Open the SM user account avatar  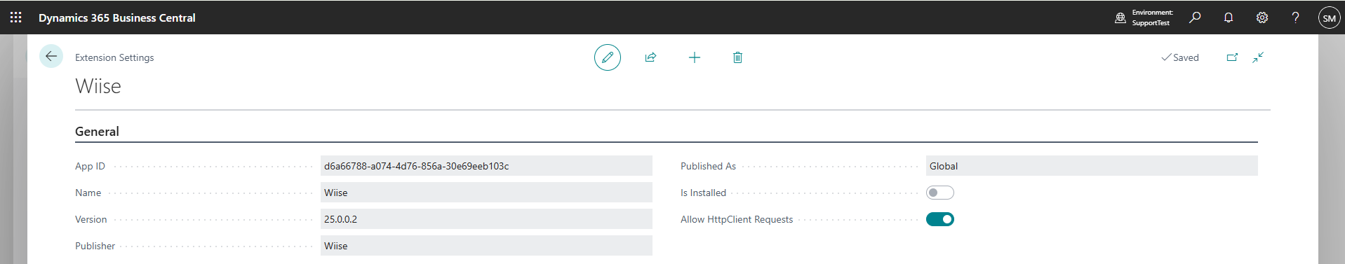(1329, 18)
